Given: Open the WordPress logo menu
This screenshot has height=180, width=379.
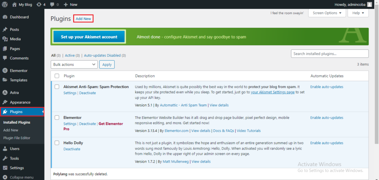Looking at the screenshot, I should (5, 4).
